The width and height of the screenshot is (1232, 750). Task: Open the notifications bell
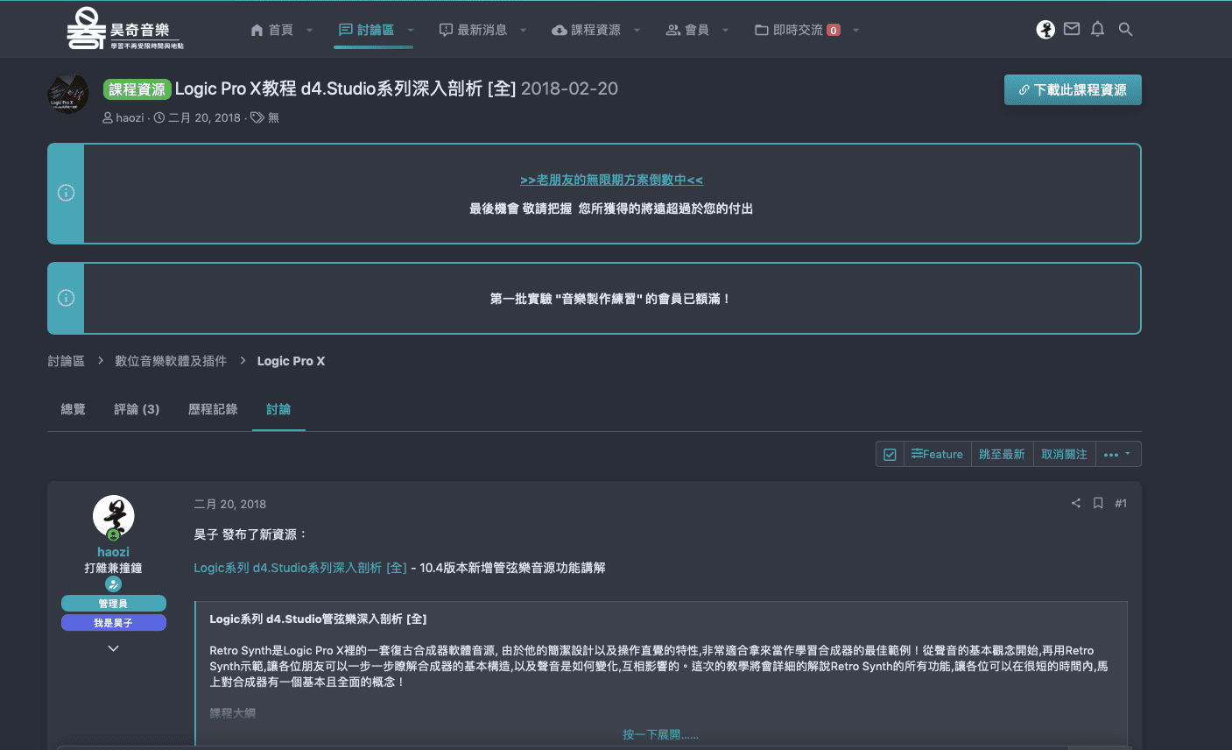(1098, 30)
